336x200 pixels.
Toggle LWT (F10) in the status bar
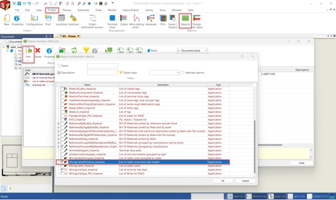tap(296, 196)
